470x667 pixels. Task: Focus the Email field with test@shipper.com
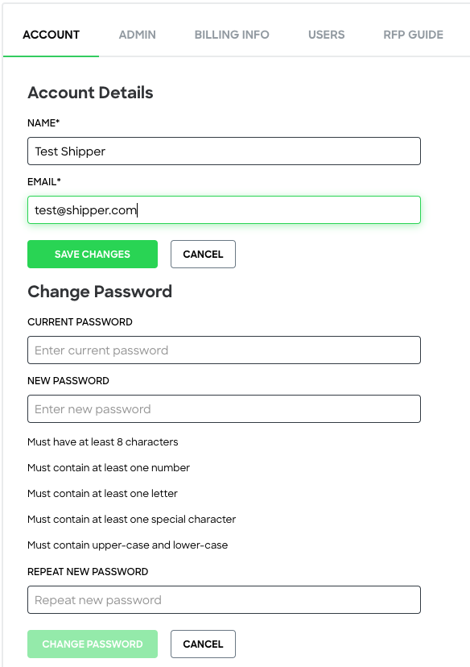point(224,209)
